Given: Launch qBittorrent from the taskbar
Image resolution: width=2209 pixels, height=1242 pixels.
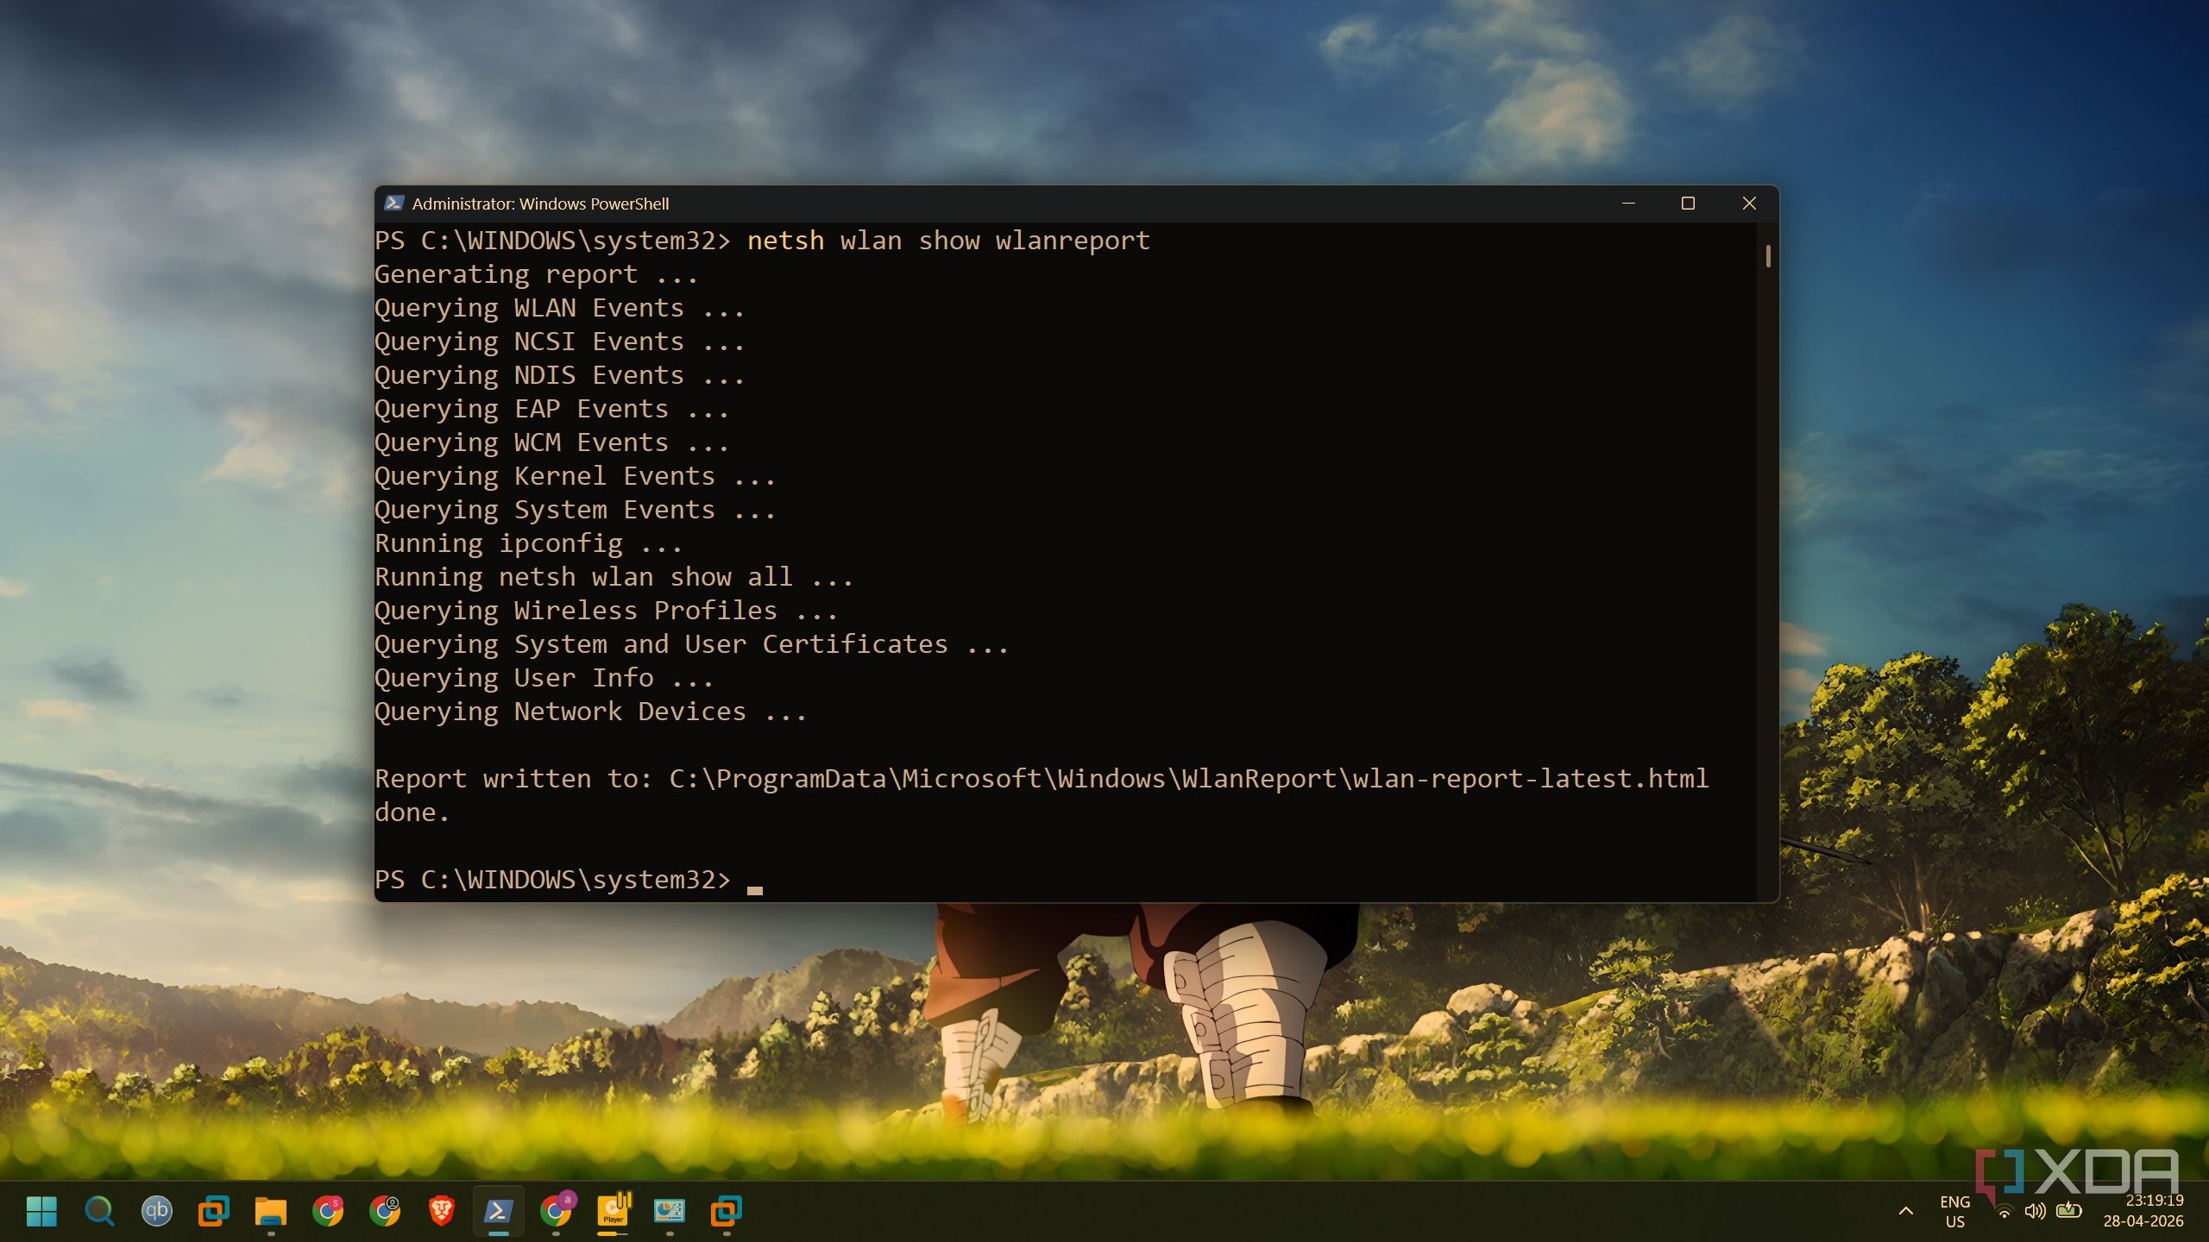Looking at the screenshot, I should coord(156,1211).
